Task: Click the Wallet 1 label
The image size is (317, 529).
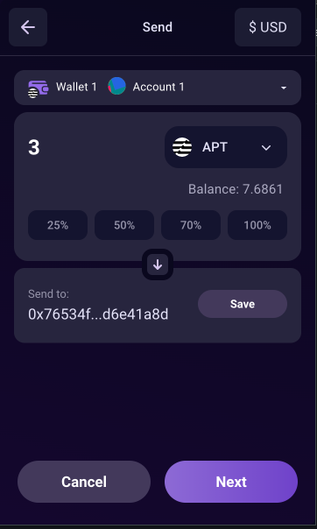Action: point(76,87)
